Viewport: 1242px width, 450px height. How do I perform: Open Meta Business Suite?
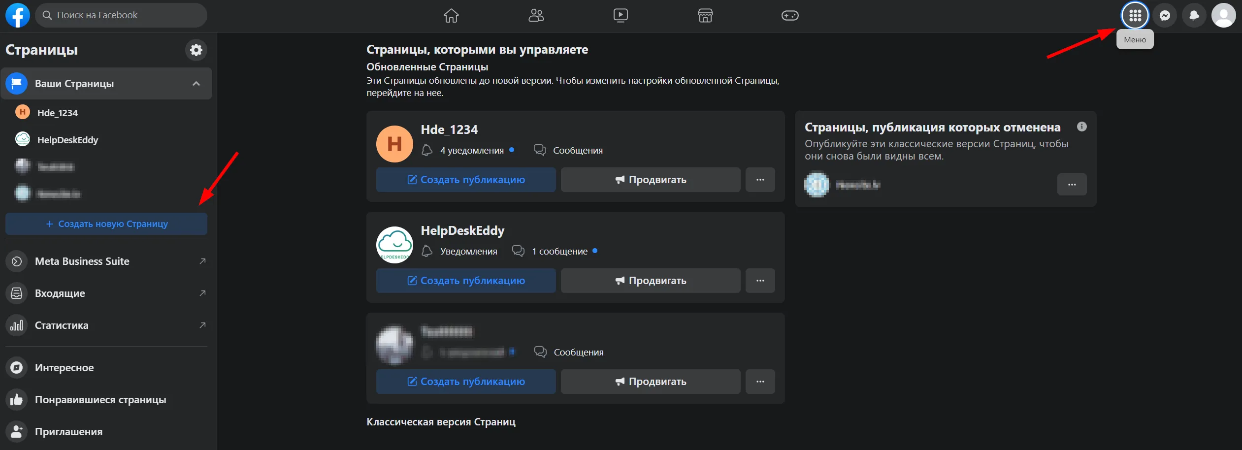(106, 261)
